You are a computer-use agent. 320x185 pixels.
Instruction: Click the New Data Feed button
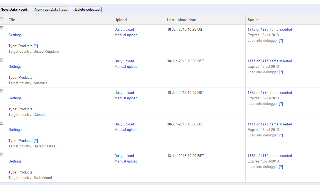(14, 10)
